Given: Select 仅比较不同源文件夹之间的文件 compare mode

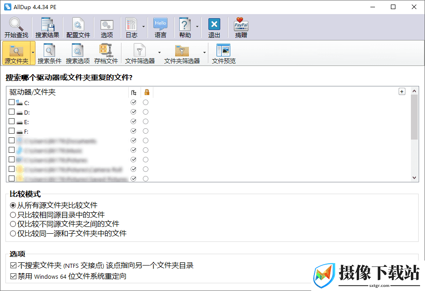Looking at the screenshot, I should click(65, 224).
